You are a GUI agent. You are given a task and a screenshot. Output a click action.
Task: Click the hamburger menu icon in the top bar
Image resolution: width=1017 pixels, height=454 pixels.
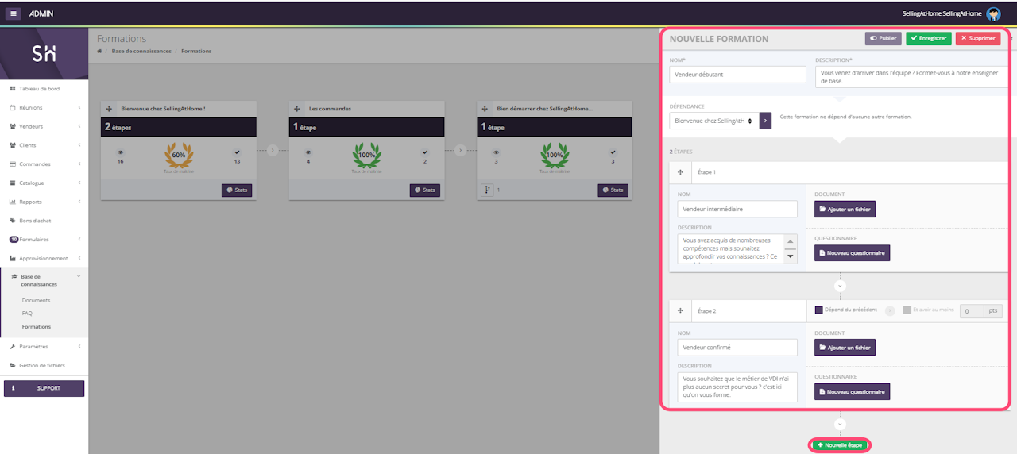coord(14,13)
